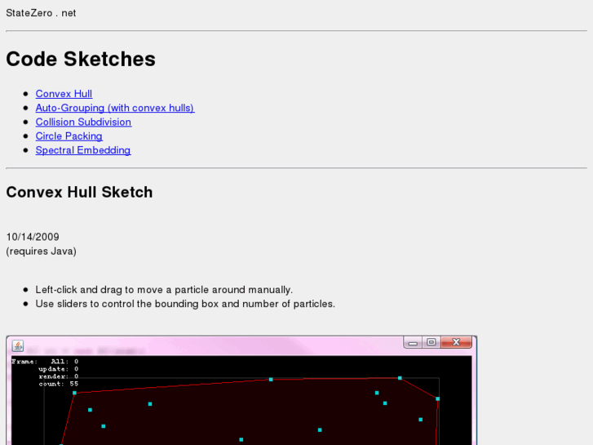Click the 'render: 0' readout
The image size is (593, 445).
(58, 376)
